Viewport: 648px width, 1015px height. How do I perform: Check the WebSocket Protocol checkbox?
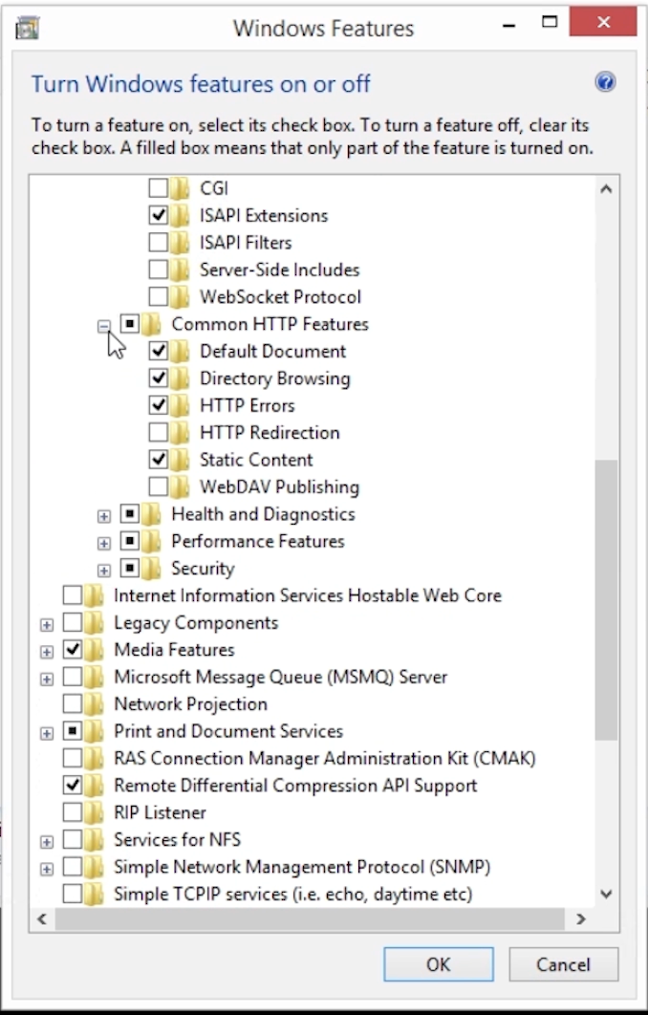pyautogui.click(x=158, y=296)
